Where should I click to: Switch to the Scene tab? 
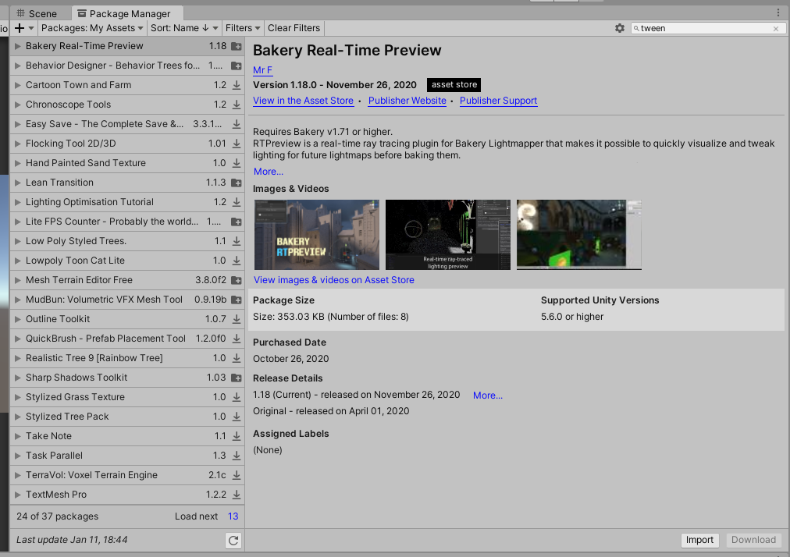click(x=37, y=13)
